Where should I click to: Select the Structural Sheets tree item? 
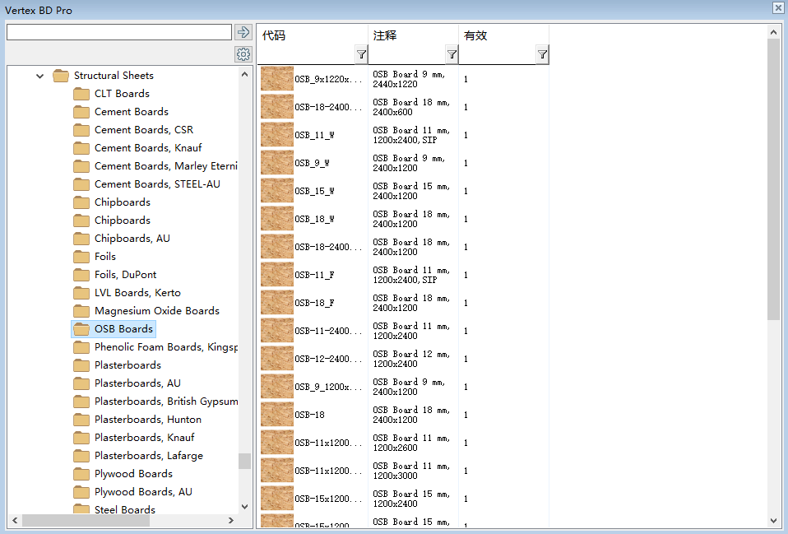tap(114, 76)
